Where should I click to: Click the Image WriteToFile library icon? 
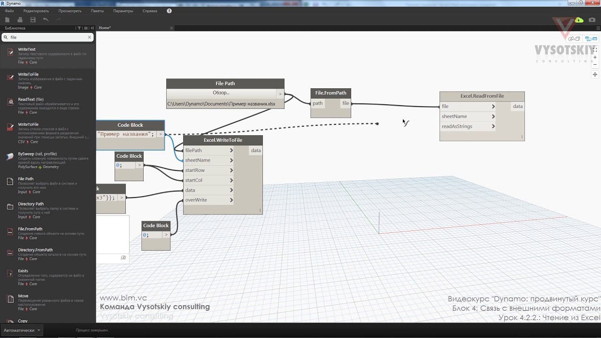tap(10, 77)
